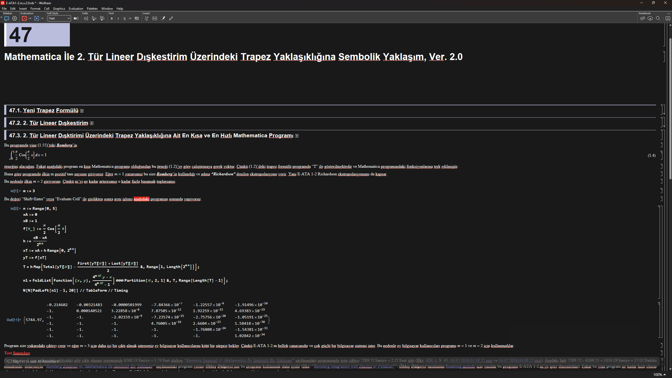Open the 100% zoom level selector
This screenshot has height=378, width=672.
pyautogui.click(x=659, y=375)
